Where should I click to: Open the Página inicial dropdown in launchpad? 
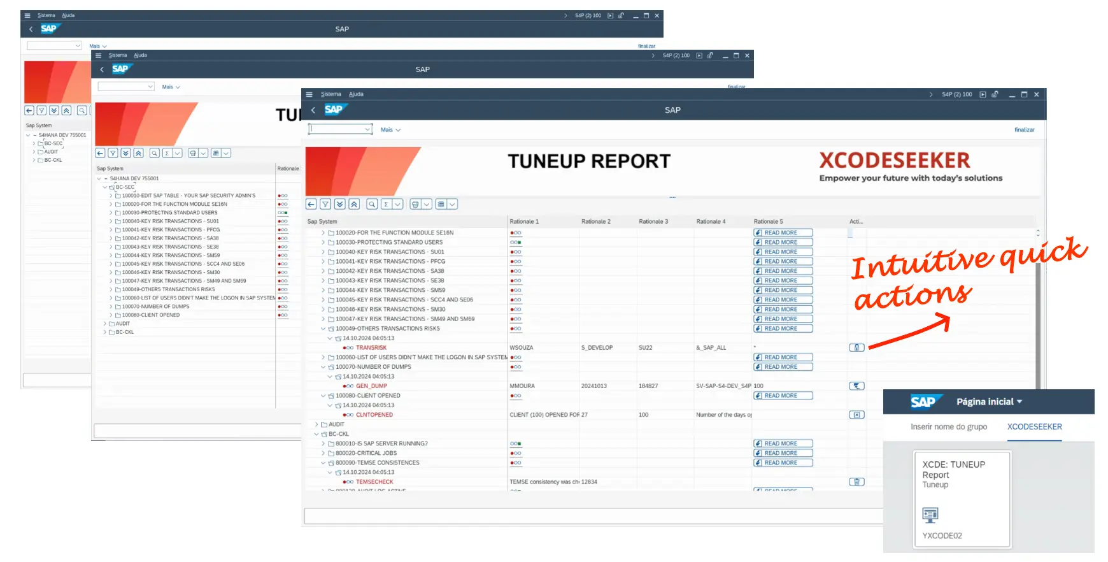(x=990, y=402)
